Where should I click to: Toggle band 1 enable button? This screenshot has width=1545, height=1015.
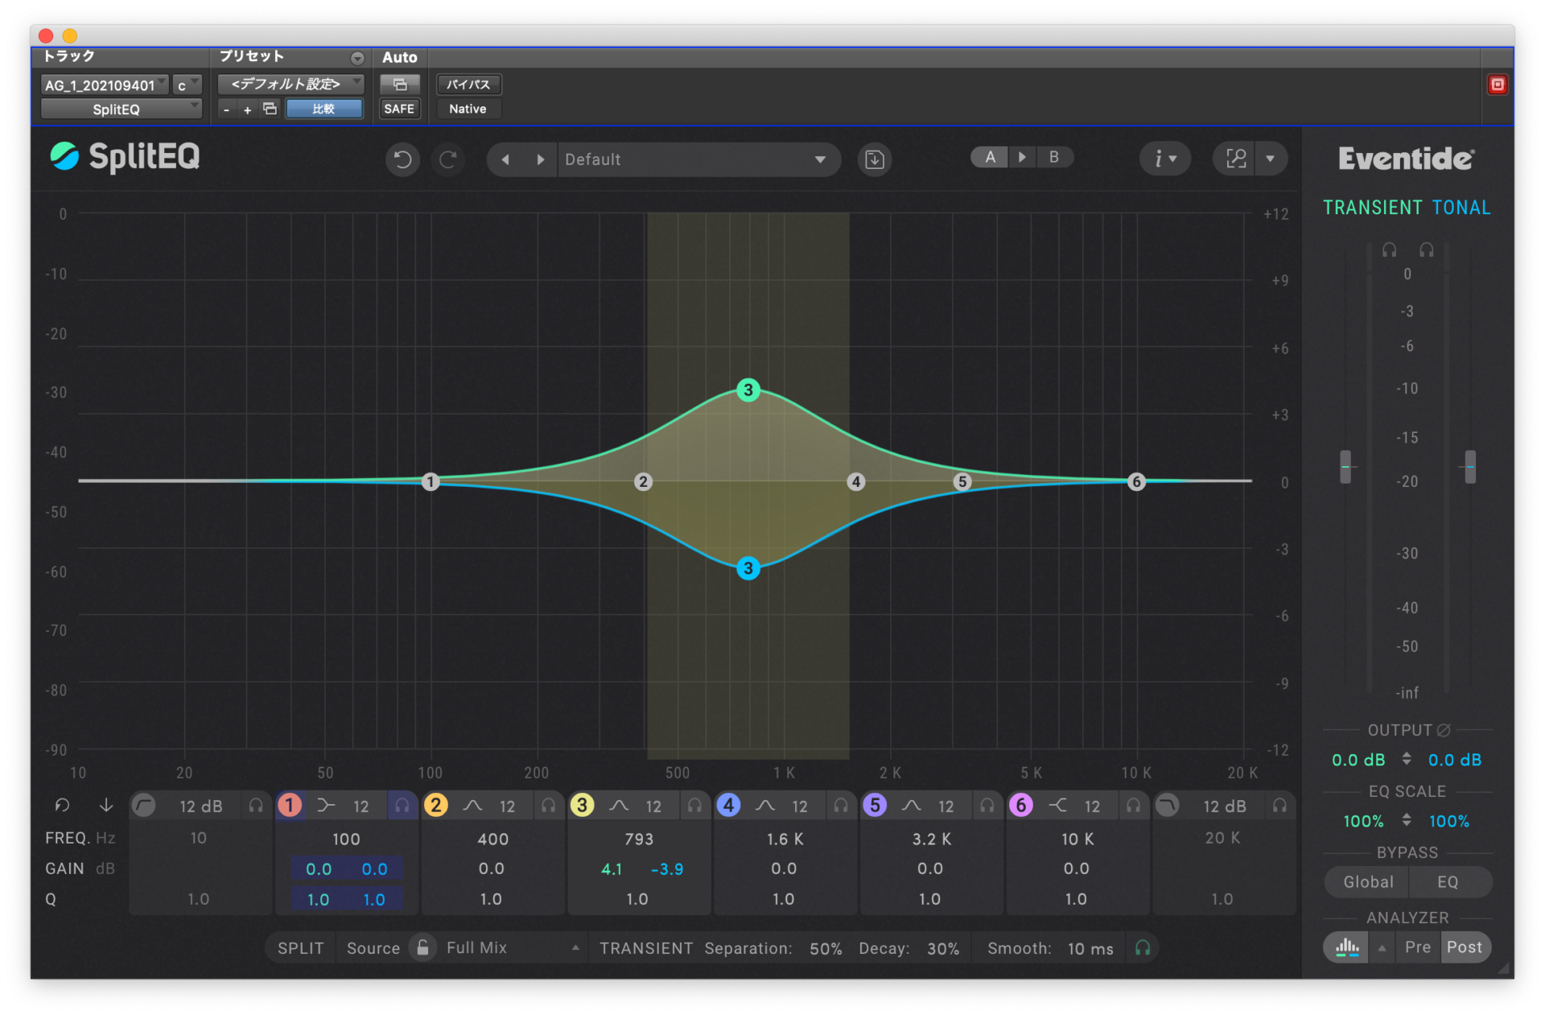click(290, 806)
